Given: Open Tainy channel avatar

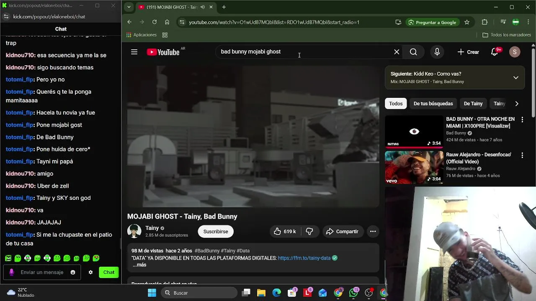Looking at the screenshot, I should coord(134,231).
